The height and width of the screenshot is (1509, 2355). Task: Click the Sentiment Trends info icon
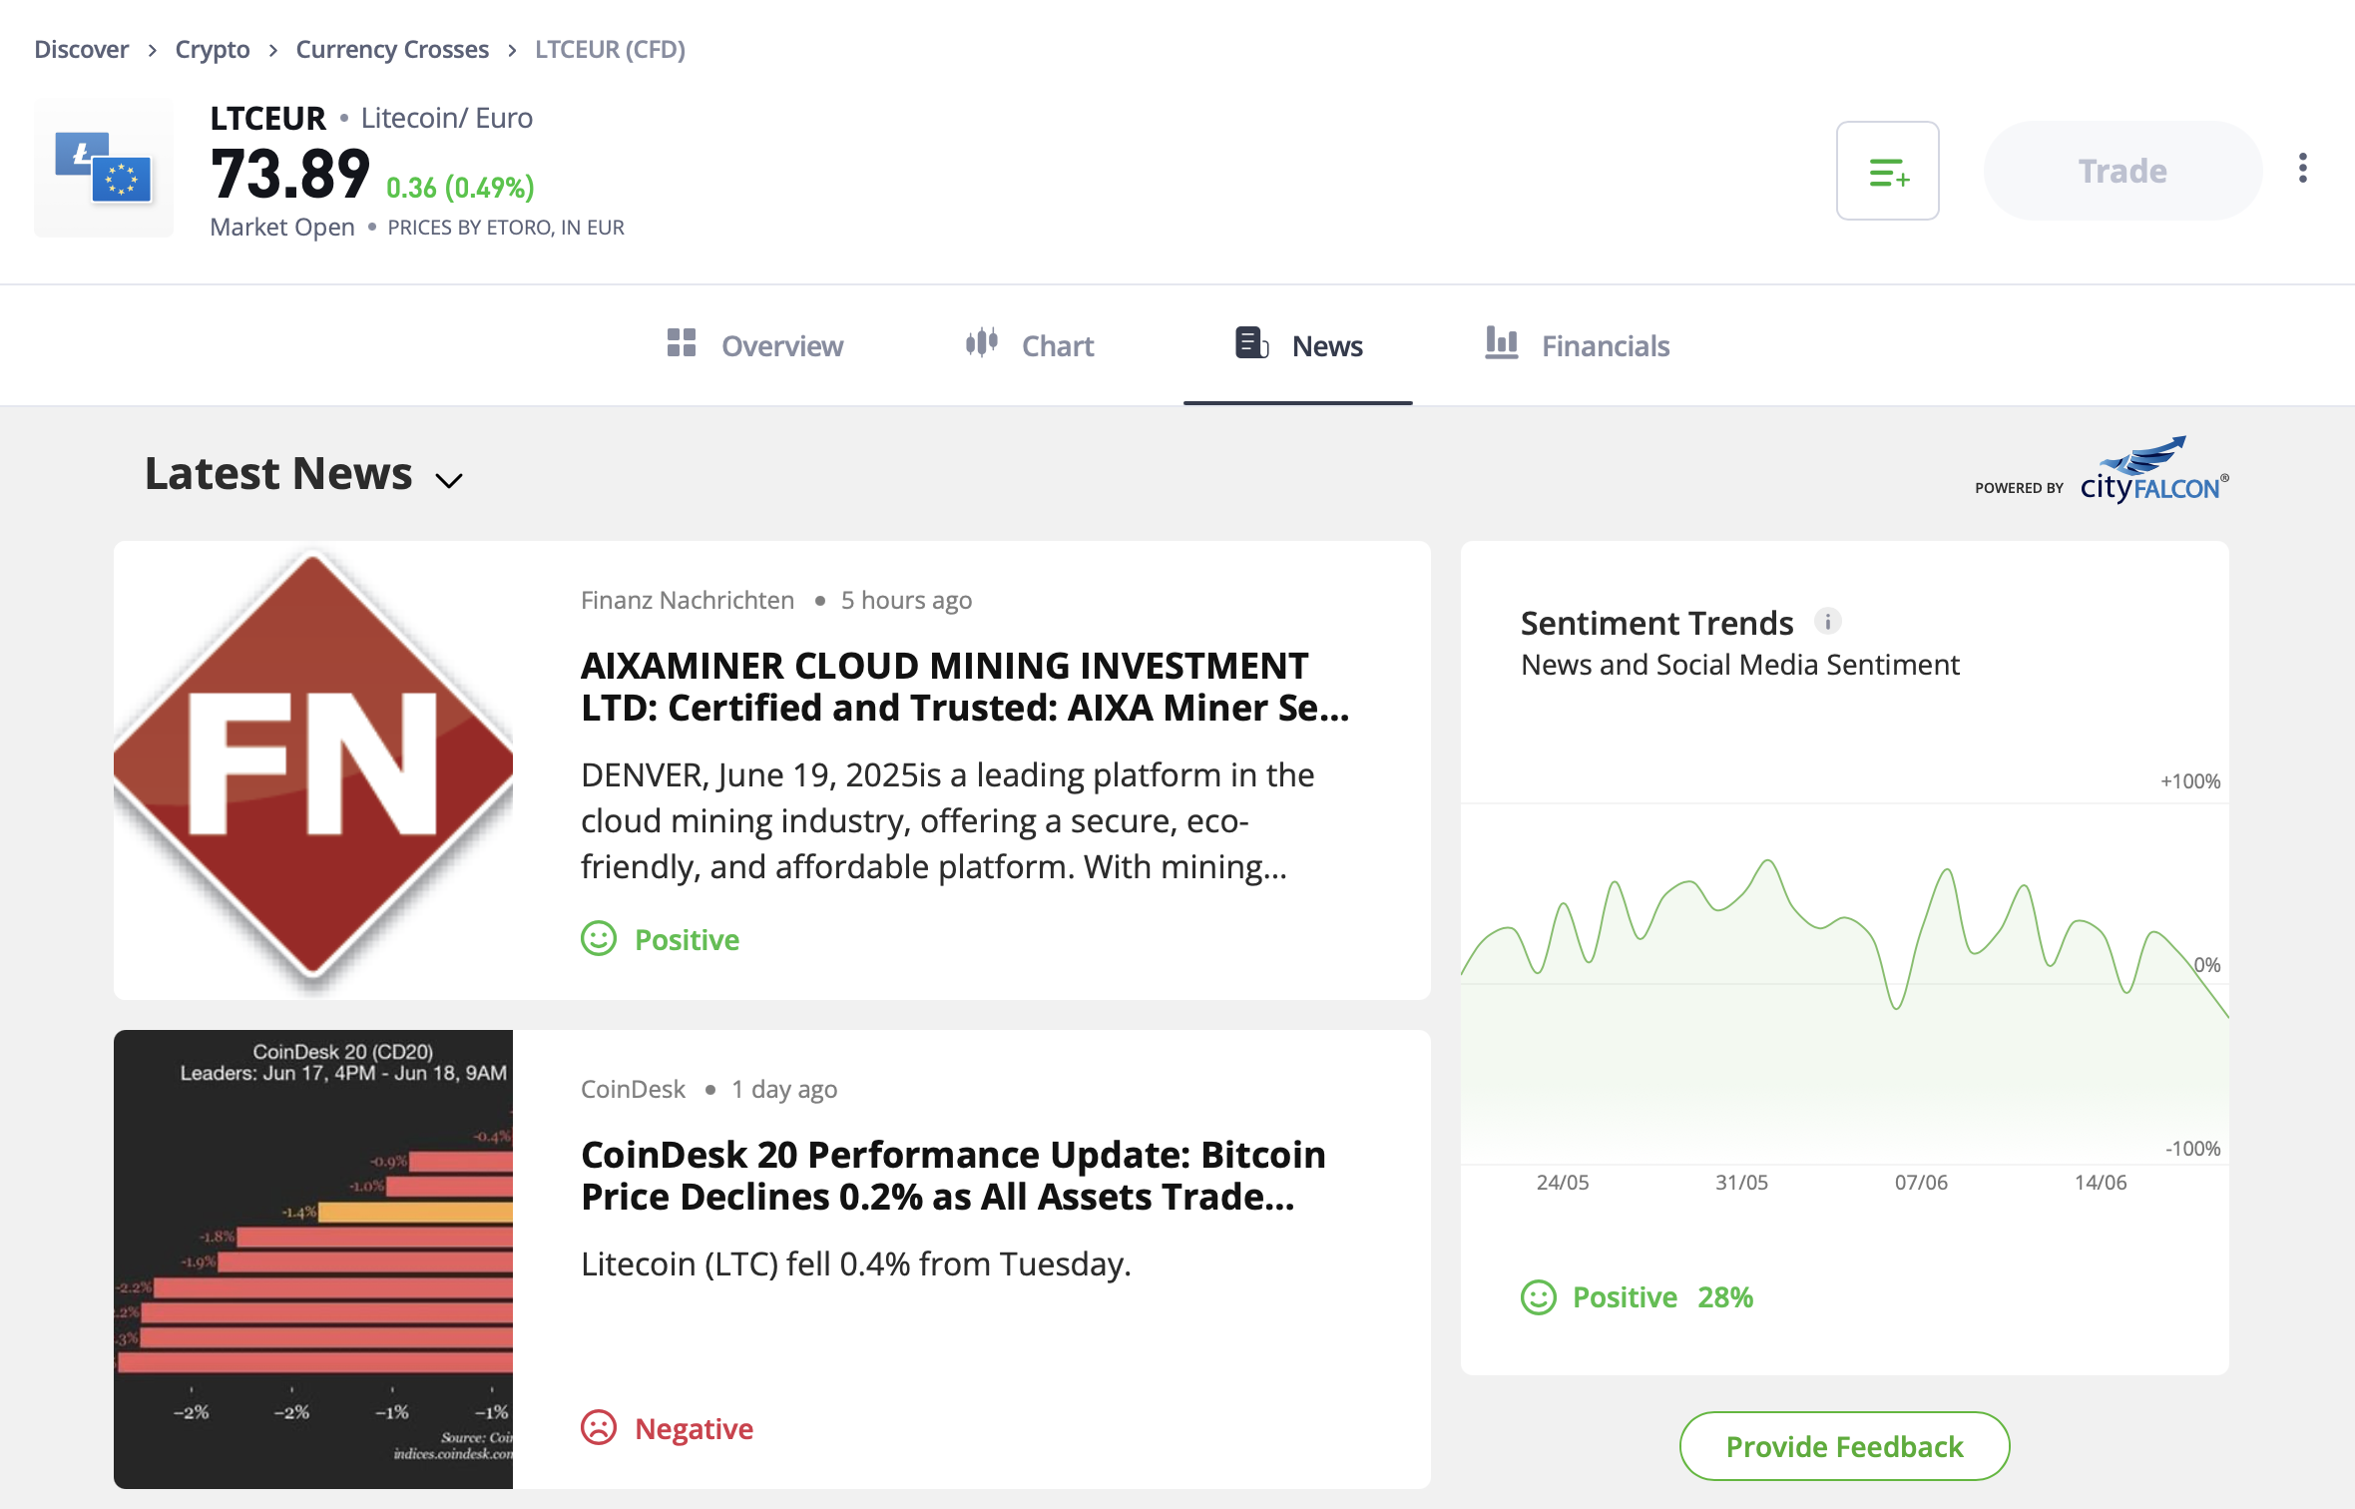(1827, 622)
